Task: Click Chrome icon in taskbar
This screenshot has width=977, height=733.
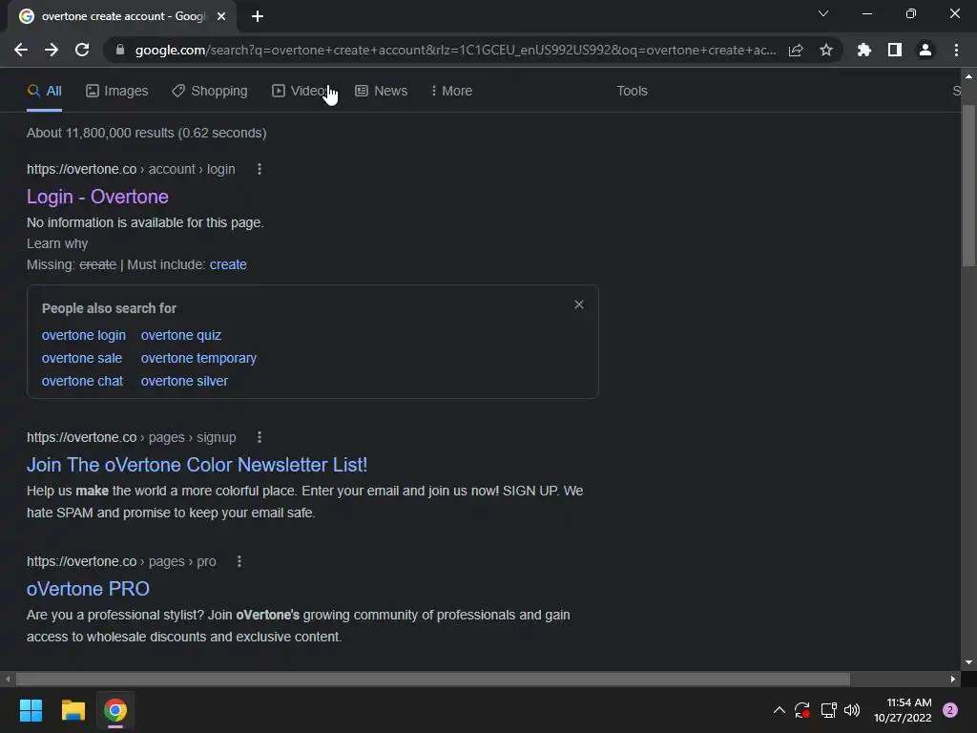Action: (115, 710)
